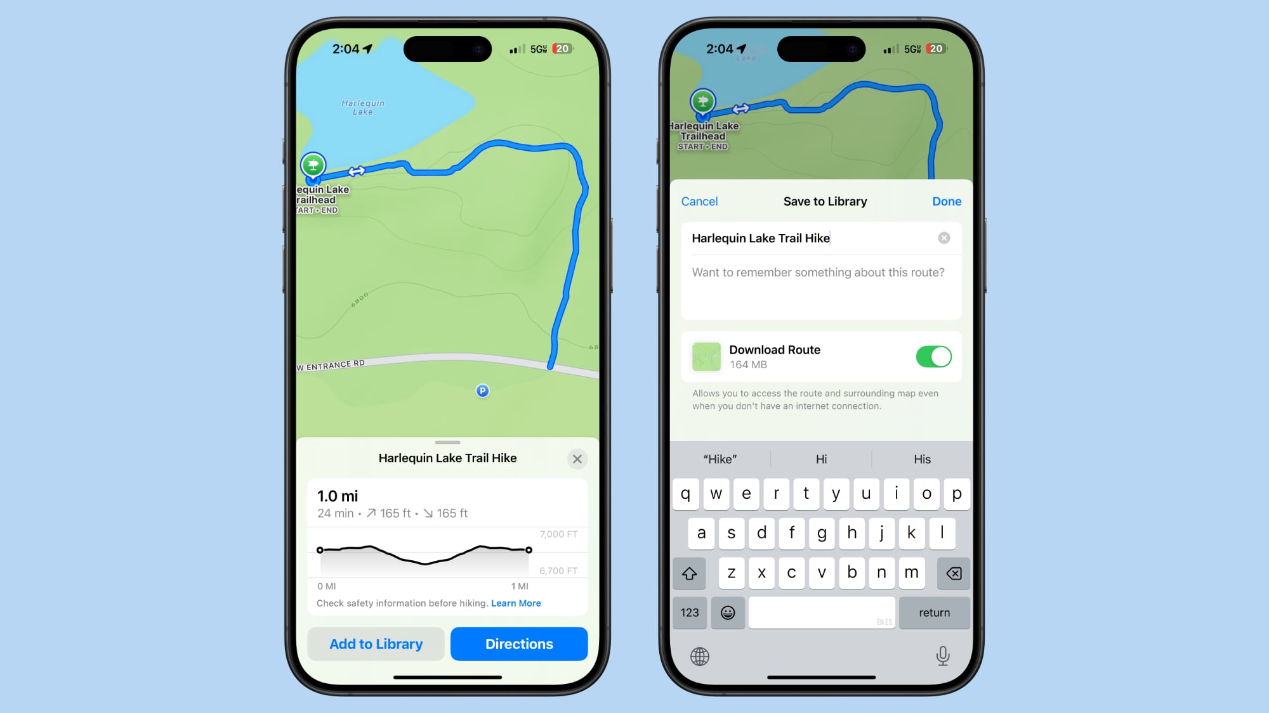Tap Done to save the route
The width and height of the screenshot is (1269, 713).
(947, 201)
